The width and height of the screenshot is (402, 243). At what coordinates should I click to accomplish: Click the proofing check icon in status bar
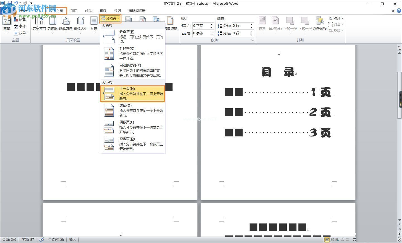(42, 240)
